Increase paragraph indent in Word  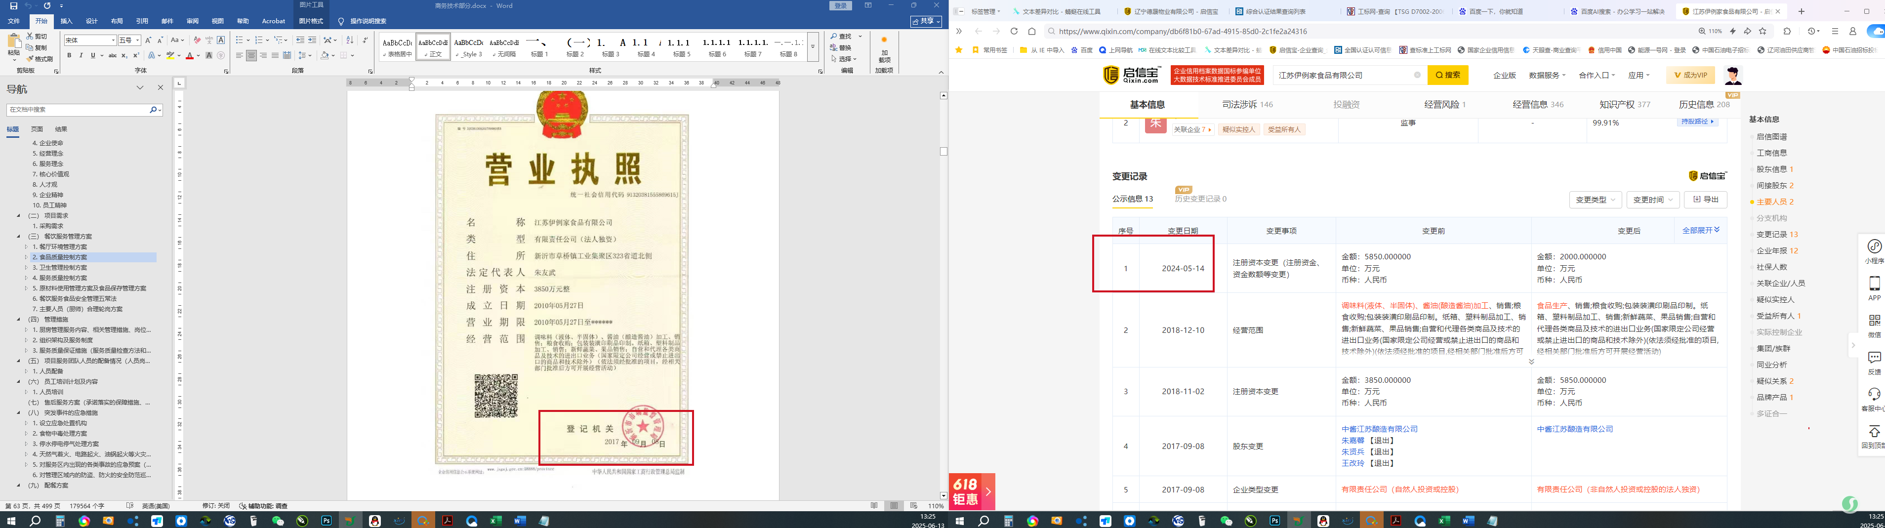point(312,40)
